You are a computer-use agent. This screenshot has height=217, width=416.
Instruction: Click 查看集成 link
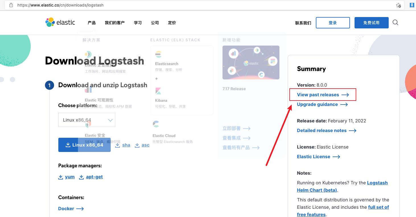click(x=236, y=138)
